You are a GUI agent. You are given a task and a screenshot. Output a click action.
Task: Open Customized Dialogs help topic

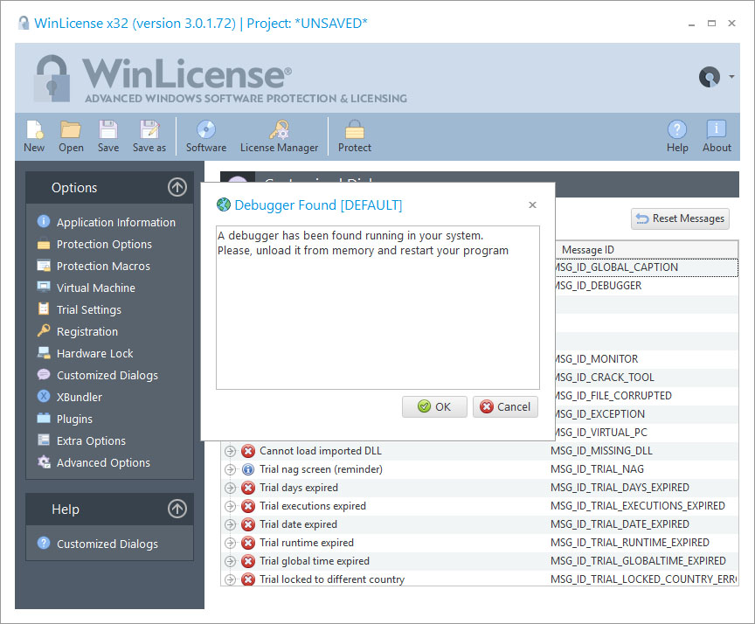click(107, 544)
